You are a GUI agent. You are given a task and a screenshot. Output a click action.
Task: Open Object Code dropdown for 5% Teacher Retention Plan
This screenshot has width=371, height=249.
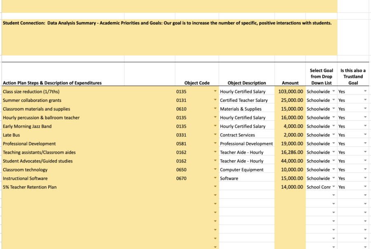(215, 187)
